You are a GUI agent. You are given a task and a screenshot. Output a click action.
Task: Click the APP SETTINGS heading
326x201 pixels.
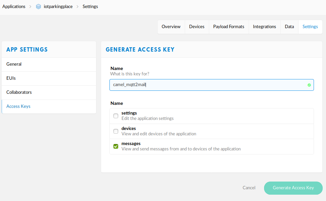(27, 50)
